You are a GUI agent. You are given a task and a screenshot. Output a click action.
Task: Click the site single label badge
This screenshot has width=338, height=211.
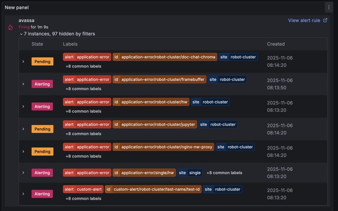click(x=189, y=172)
